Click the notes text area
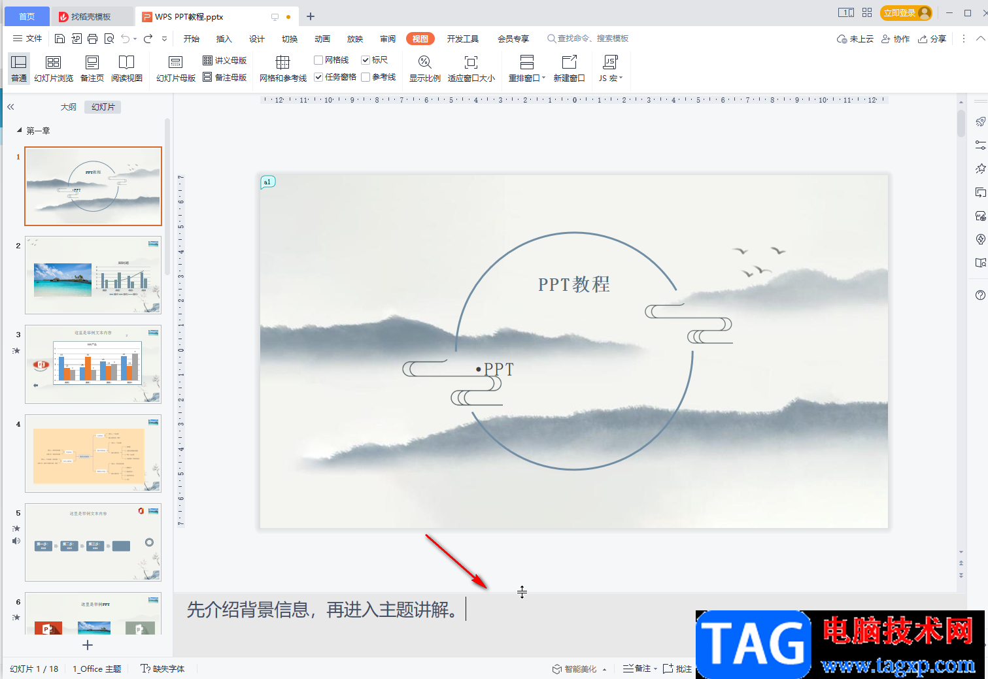988x679 pixels. click(569, 624)
